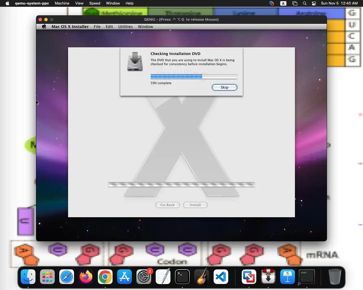This screenshot has height=290, width=363.
Task: Open the Utilities menu
Action: [125, 27]
